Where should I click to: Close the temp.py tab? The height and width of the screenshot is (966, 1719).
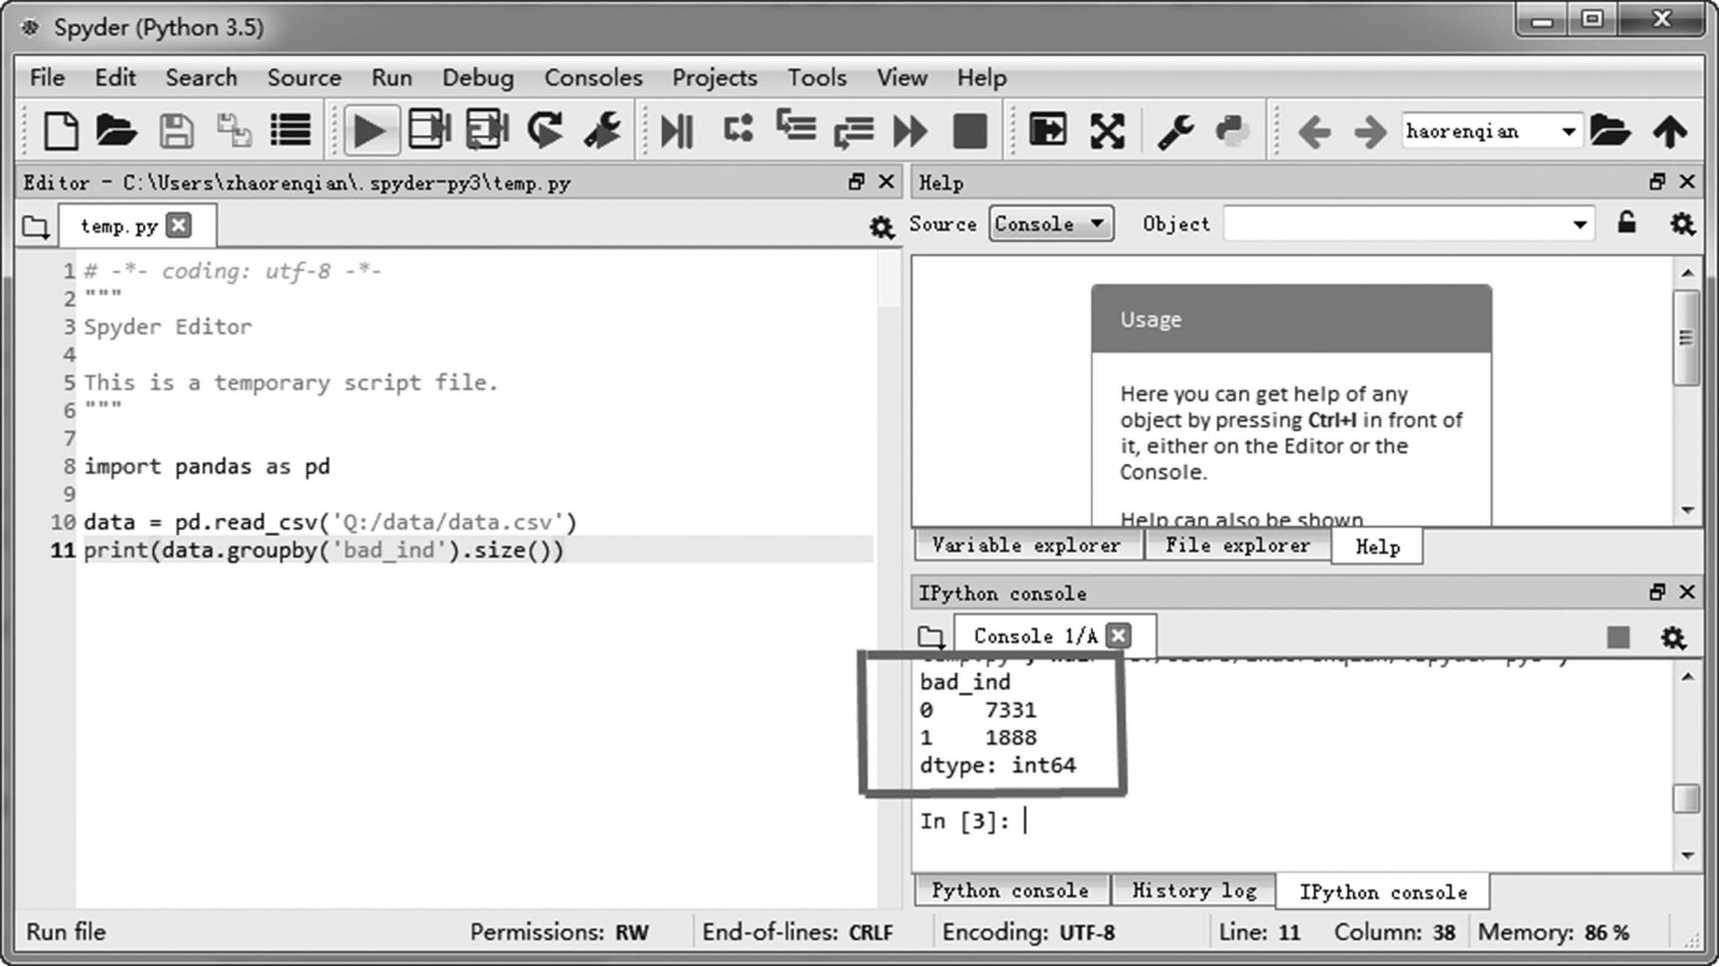(x=179, y=225)
